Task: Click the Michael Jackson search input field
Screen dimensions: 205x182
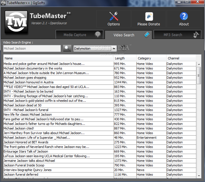Action: (x=32, y=48)
